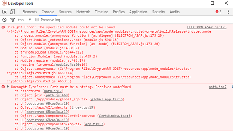
Task: Click the 'at Module.load (module.js:488:32)' line
Action: pyautogui.click(x=47, y=48)
